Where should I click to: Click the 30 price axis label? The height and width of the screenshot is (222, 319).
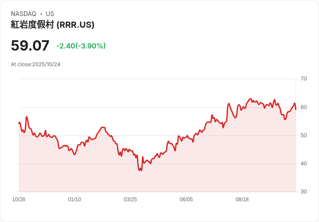click(x=303, y=192)
